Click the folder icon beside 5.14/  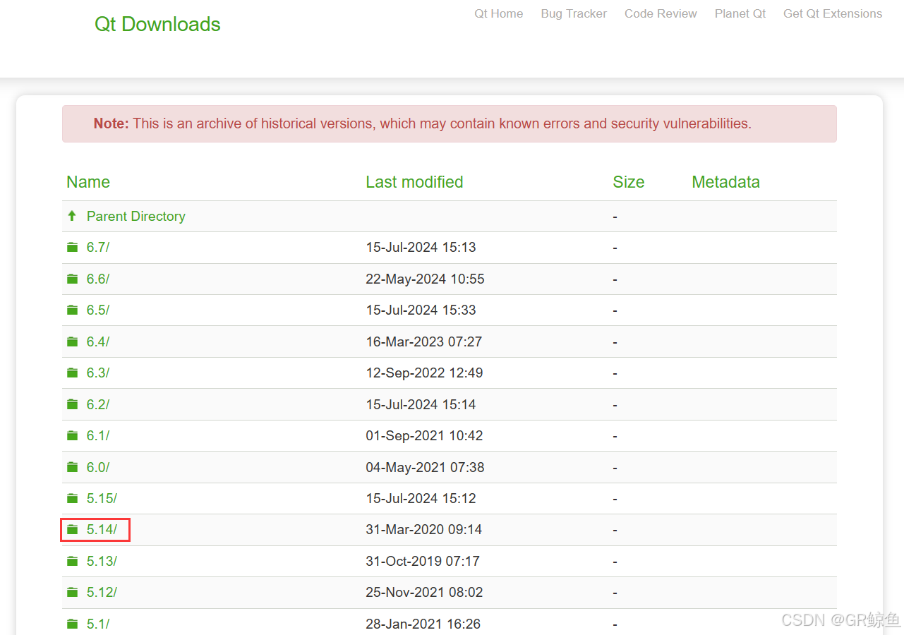(x=72, y=529)
